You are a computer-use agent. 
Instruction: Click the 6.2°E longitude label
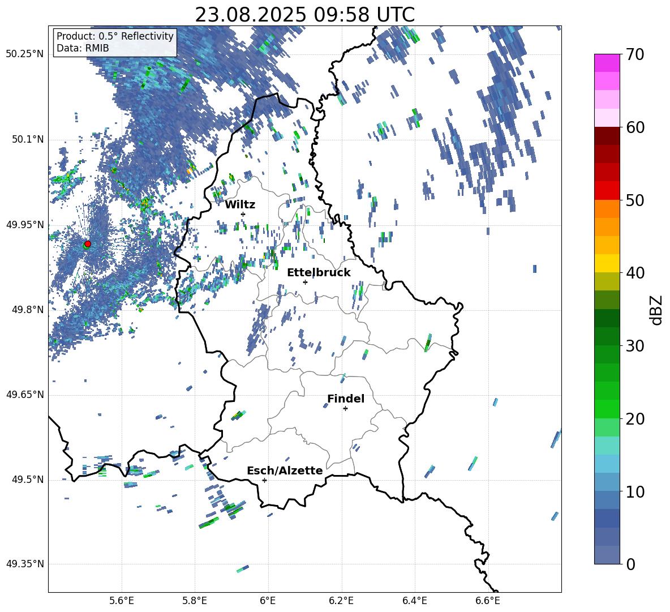coord(341,601)
